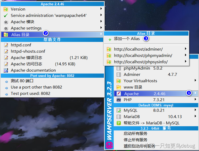The image size is (199, 151).
Task: Click the file icon beside httpd.conf
Action: (6, 45)
